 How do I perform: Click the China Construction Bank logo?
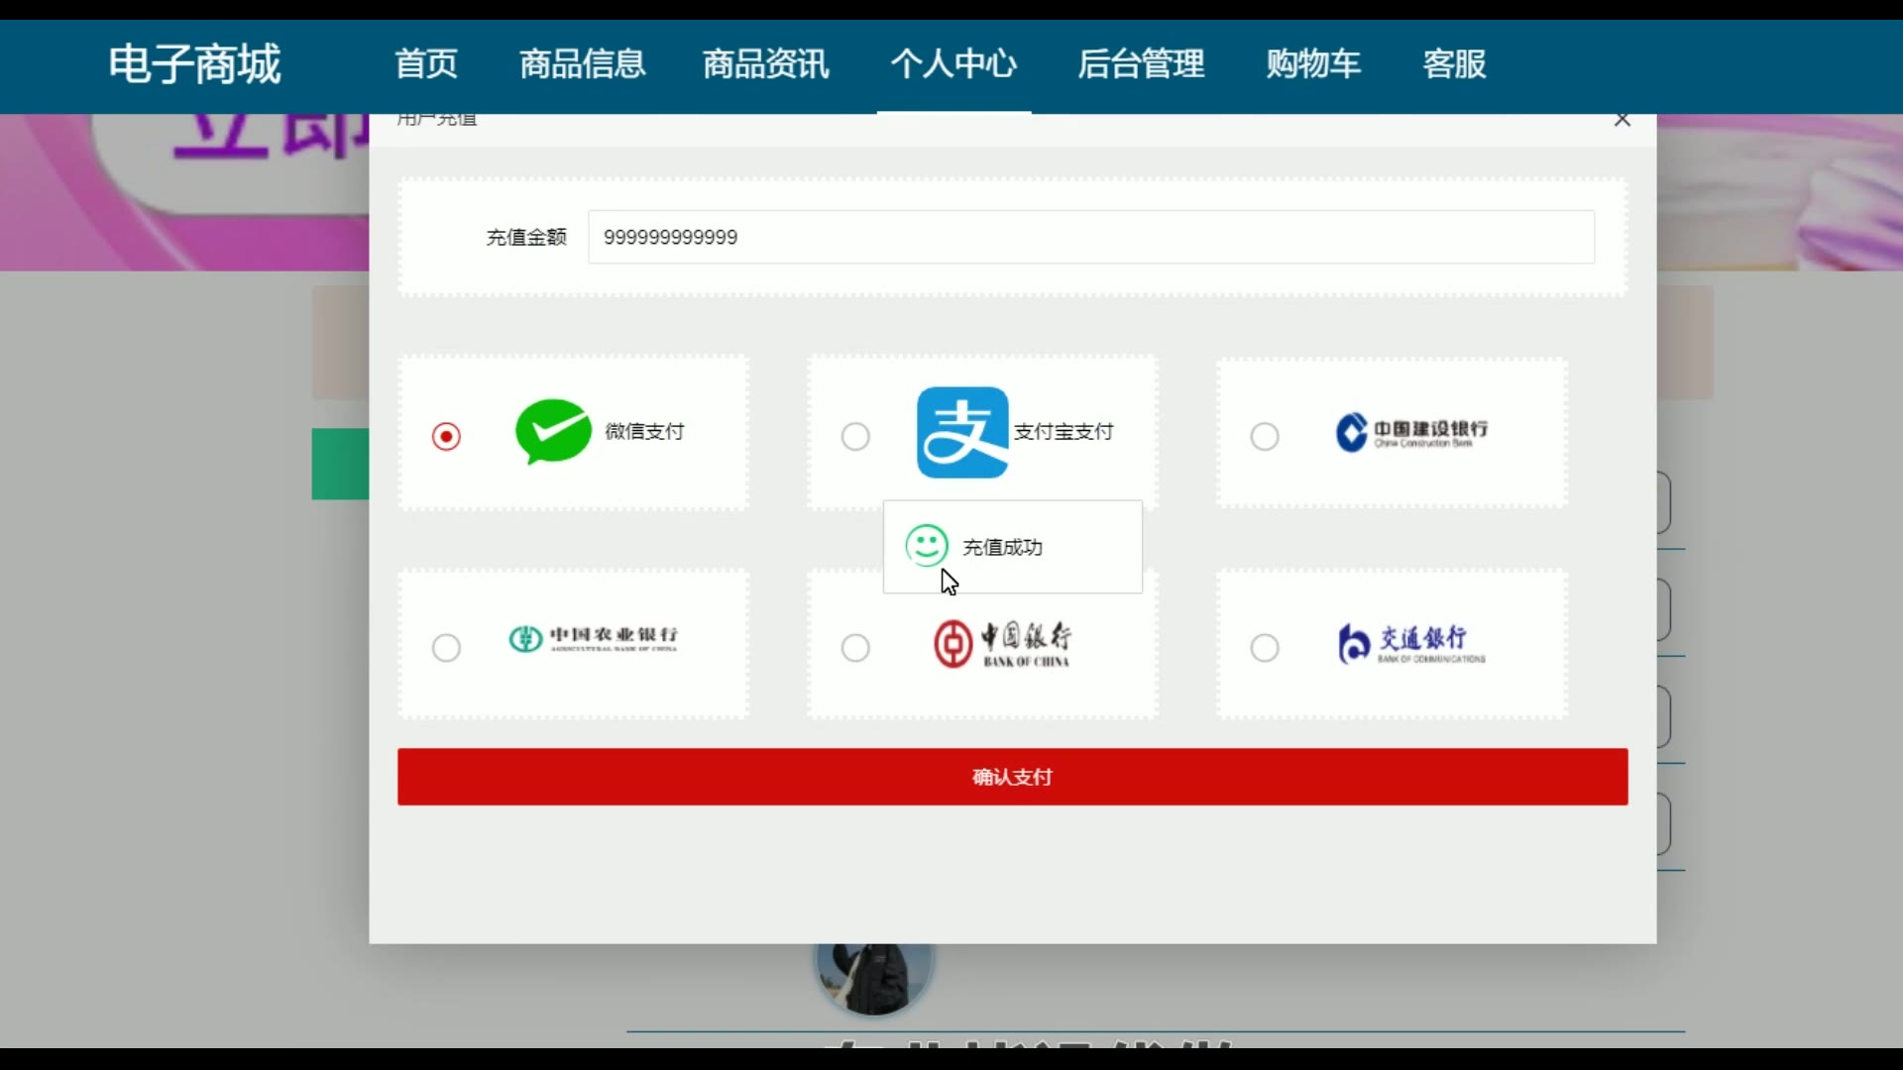point(1411,433)
